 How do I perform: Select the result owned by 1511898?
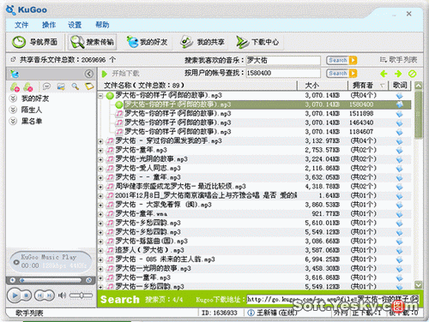[x=255, y=114]
